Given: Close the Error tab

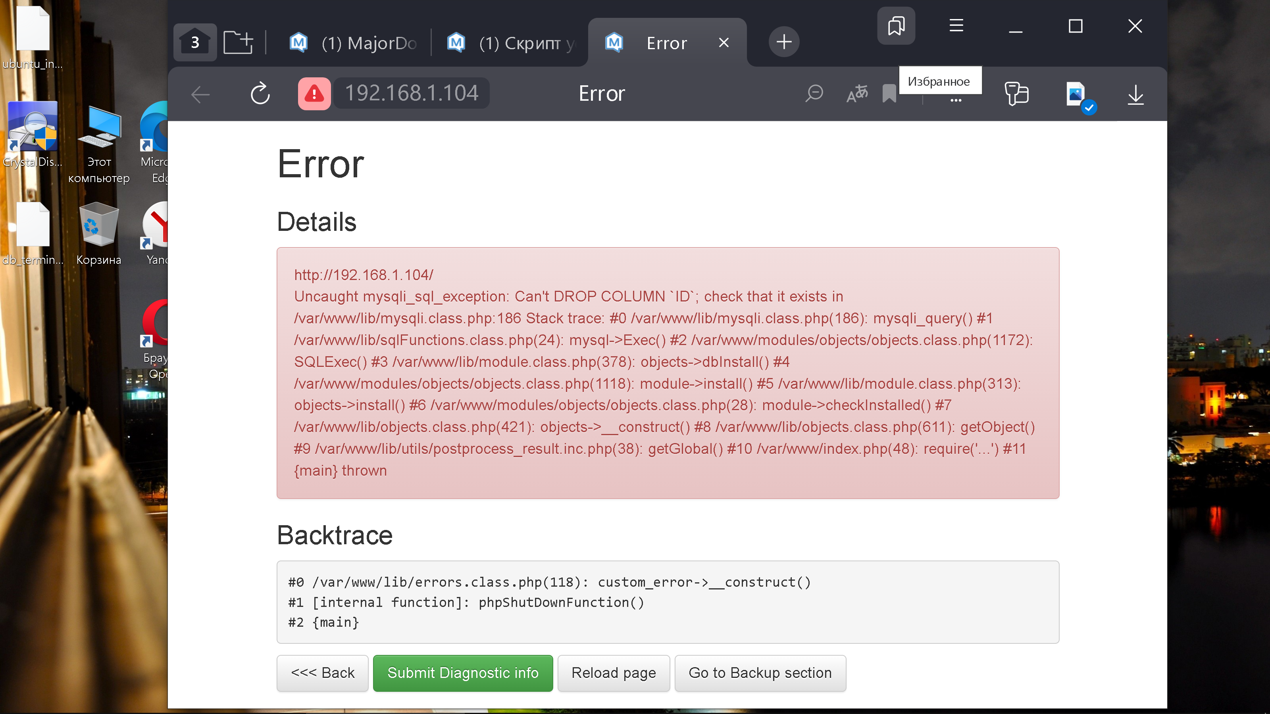Looking at the screenshot, I should pos(723,43).
